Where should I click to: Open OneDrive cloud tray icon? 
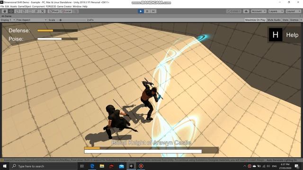click(254, 166)
